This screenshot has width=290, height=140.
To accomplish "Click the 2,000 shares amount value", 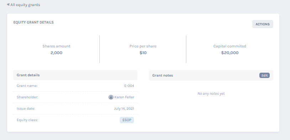I will (x=56, y=53).
